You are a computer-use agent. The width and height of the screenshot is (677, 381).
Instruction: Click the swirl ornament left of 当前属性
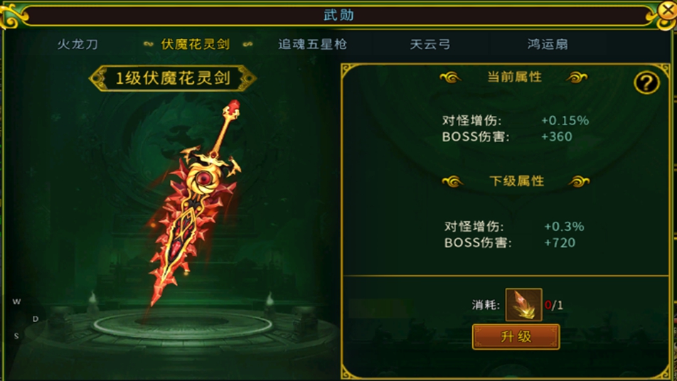pyautogui.click(x=450, y=77)
